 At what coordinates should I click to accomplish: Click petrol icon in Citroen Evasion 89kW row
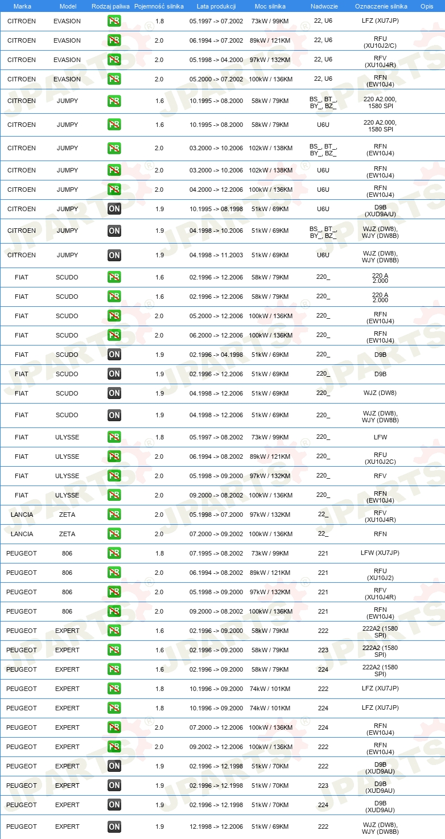(114, 40)
